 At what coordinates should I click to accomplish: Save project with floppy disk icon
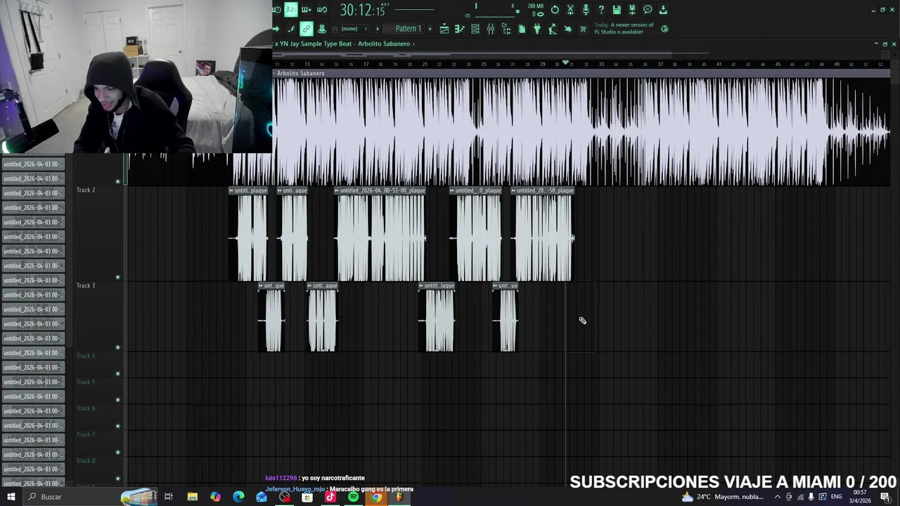pyautogui.click(x=617, y=10)
